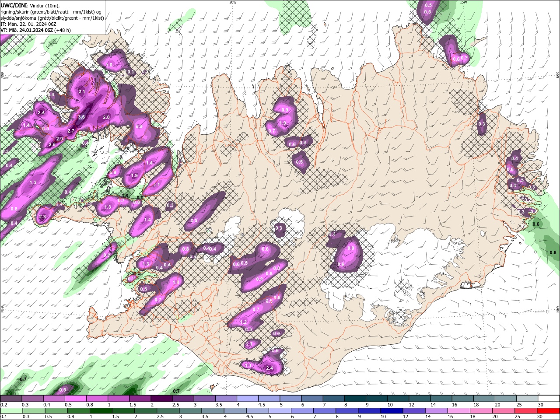
Task: Click the dark navy swatch at 10 on lower scale
Action: 391,411
